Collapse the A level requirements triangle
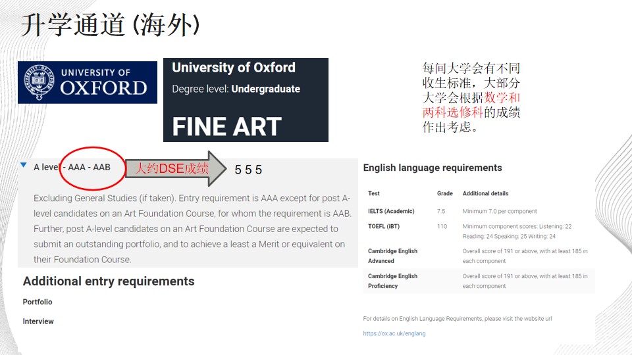The height and width of the screenshot is (355, 632). (x=24, y=164)
